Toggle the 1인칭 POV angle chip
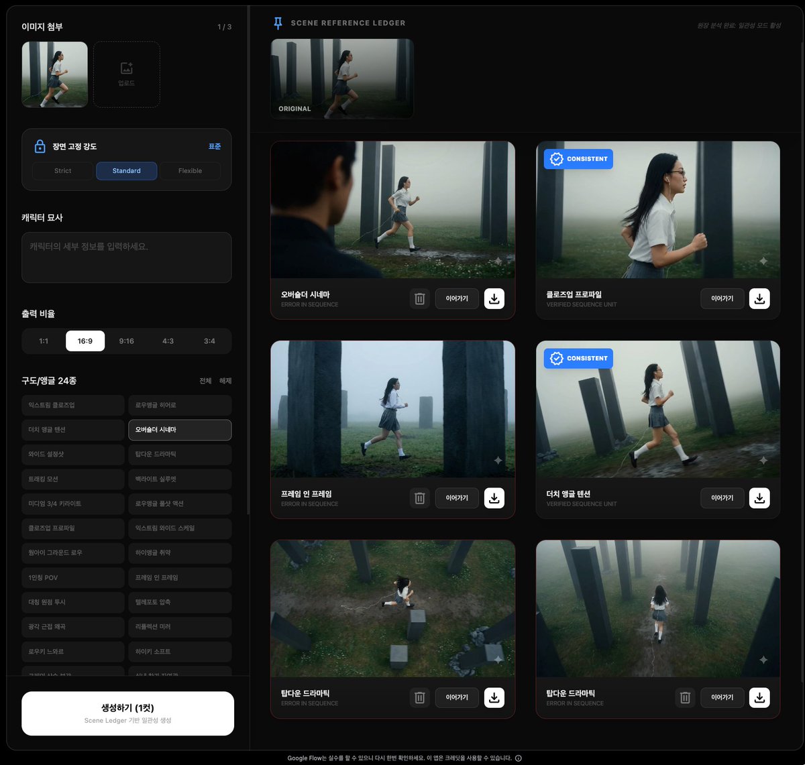 pyautogui.click(x=72, y=577)
